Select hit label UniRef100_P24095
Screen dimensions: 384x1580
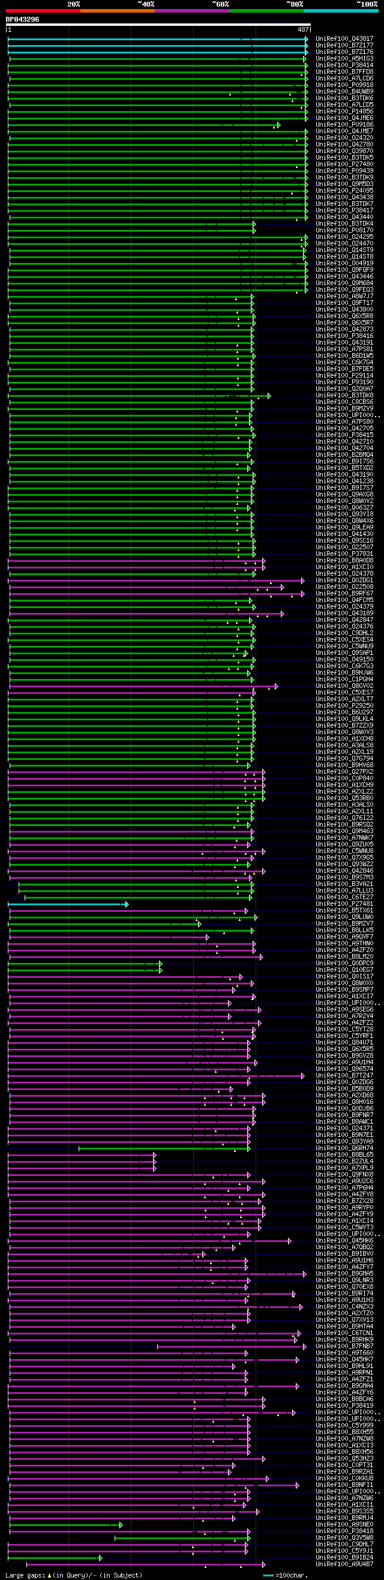tap(345, 191)
